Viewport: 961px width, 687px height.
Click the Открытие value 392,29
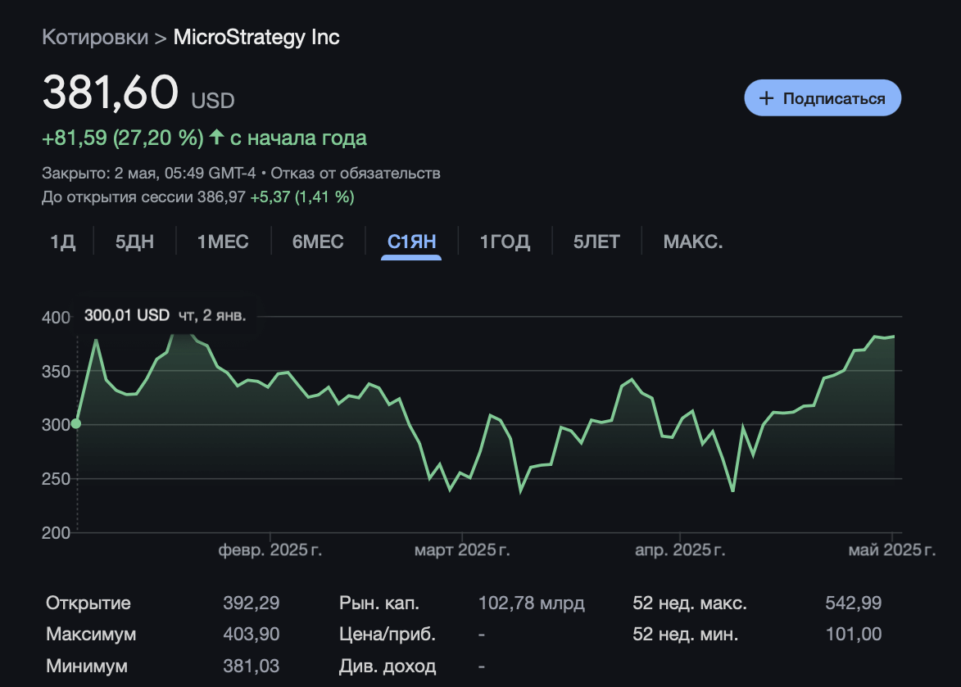[252, 603]
